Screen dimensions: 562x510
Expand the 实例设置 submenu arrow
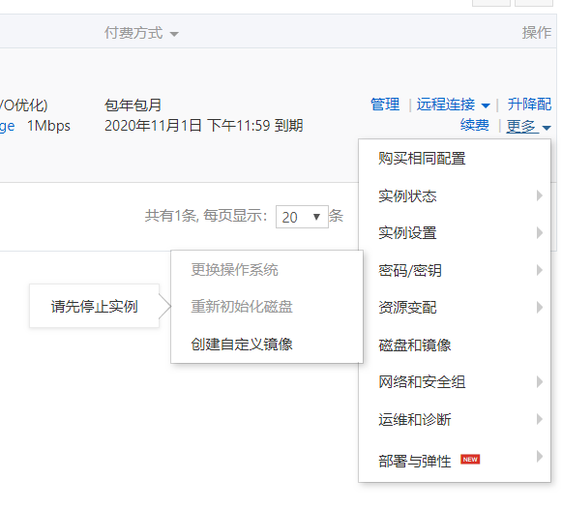[x=539, y=233]
